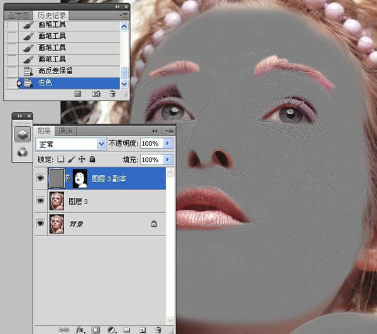Select the 背景 layer name
Image resolution: width=377 pixels, height=334 pixels.
[76, 224]
